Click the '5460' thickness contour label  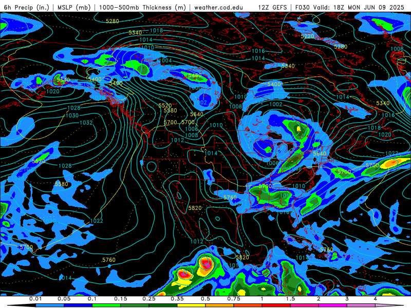click(x=195, y=75)
